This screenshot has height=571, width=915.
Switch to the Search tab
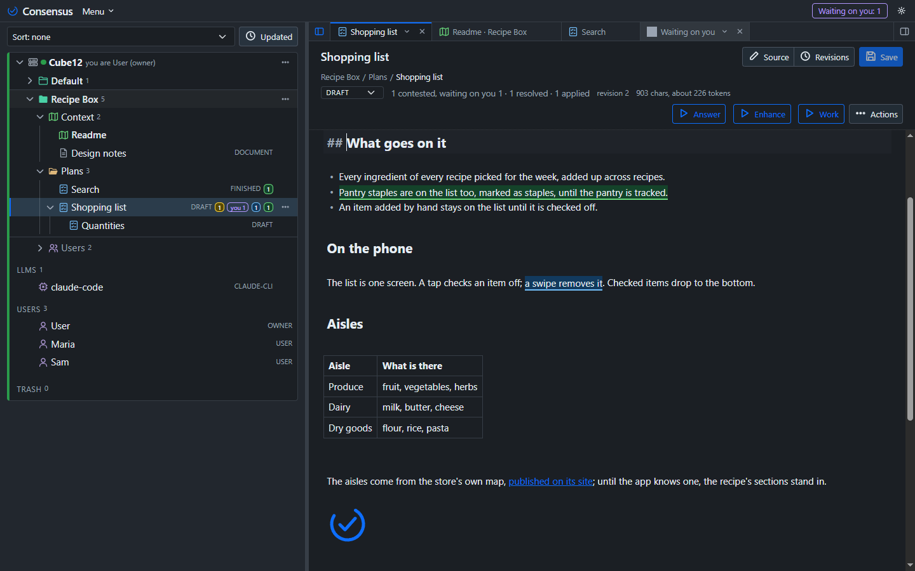click(600, 32)
